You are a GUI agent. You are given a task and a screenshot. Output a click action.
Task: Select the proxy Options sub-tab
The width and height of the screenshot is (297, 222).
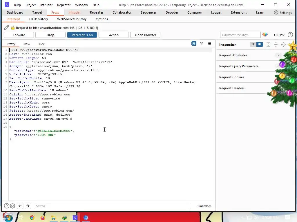102,19
